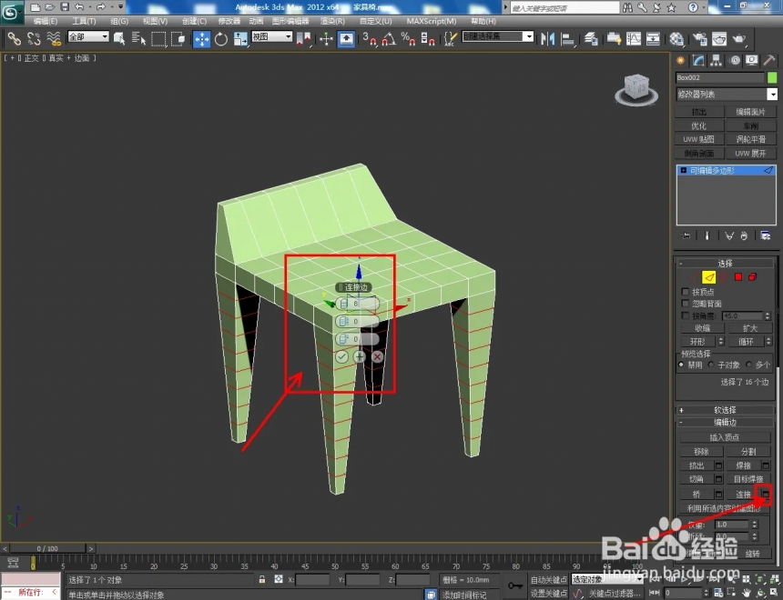Viewport: 783px width, 600px height.
Task: Open the Curve Editor icon
Action: 633,39
